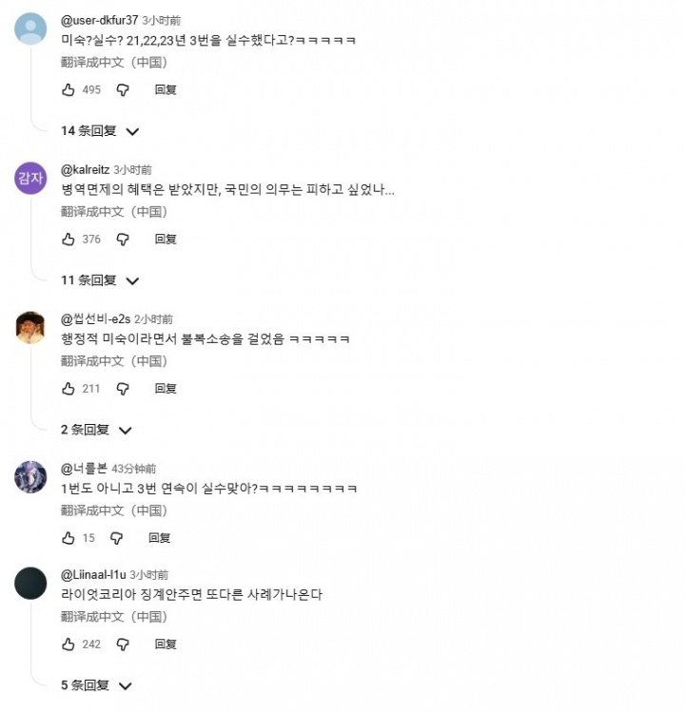
Task: Like the comment posted 43 minutes ago
Action: 68,538
